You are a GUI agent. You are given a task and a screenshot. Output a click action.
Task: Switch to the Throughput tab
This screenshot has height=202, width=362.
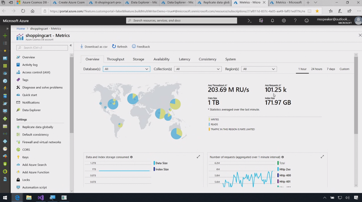(115, 59)
